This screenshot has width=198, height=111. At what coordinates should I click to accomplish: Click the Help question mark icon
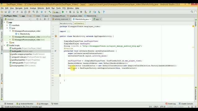pyautogui.click(x=104, y=12)
